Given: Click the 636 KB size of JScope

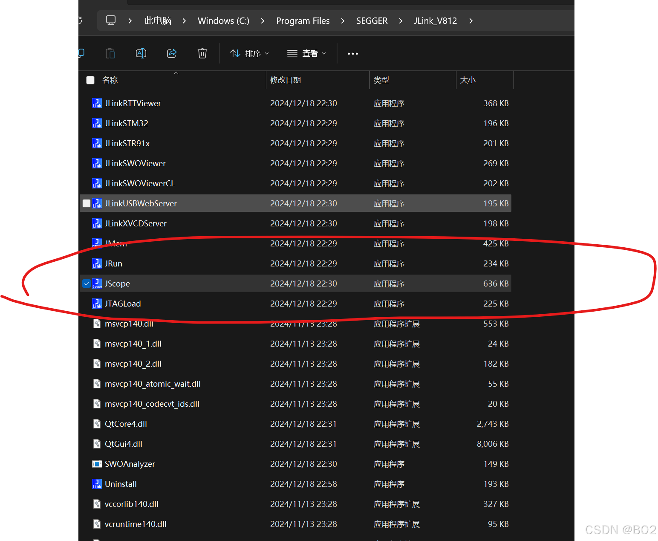Looking at the screenshot, I should [x=496, y=284].
